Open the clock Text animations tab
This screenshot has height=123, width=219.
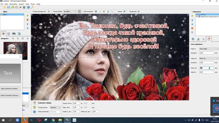[x=208, y=39]
